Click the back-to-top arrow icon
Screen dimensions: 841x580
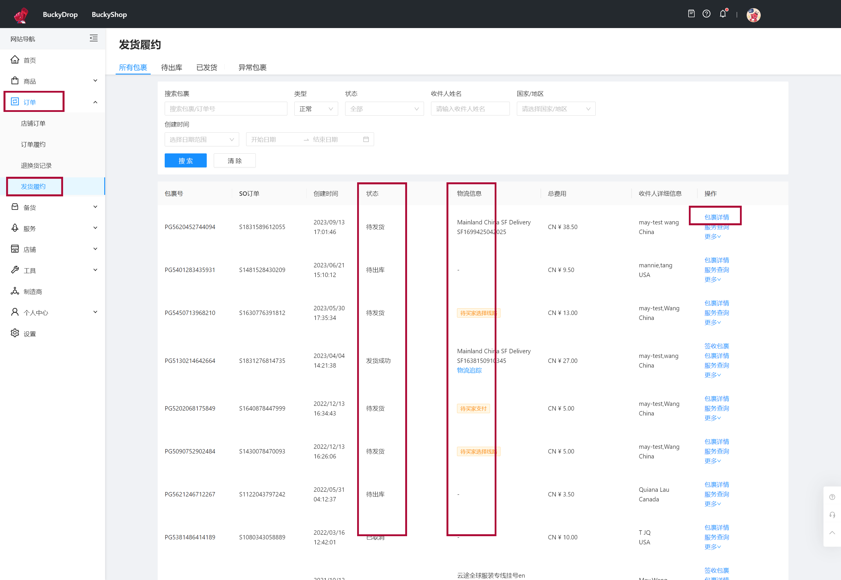832,533
